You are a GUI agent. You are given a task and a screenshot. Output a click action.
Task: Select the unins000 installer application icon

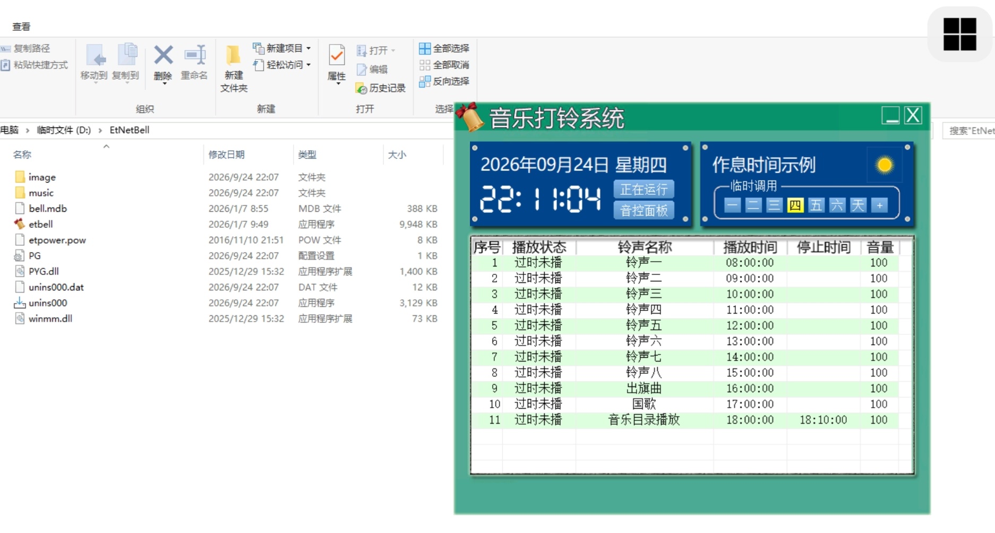(20, 303)
